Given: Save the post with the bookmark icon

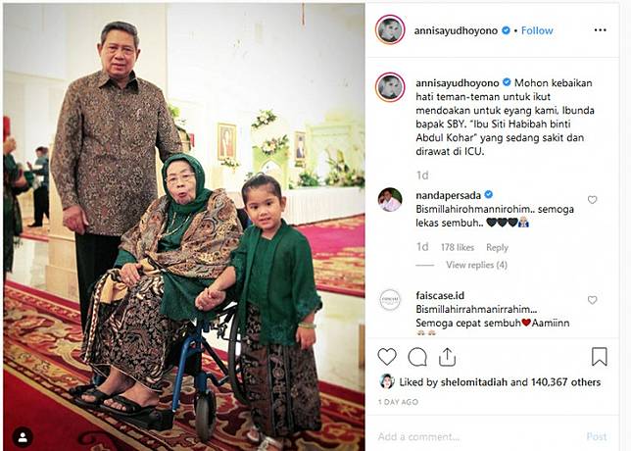Looking at the screenshot, I should click(x=600, y=357).
